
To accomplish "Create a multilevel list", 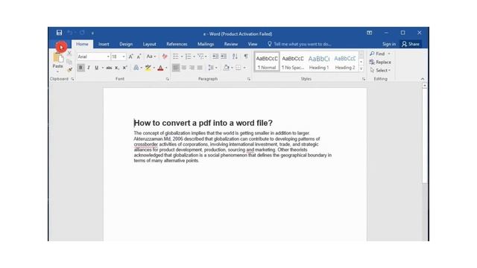I will (200, 57).
